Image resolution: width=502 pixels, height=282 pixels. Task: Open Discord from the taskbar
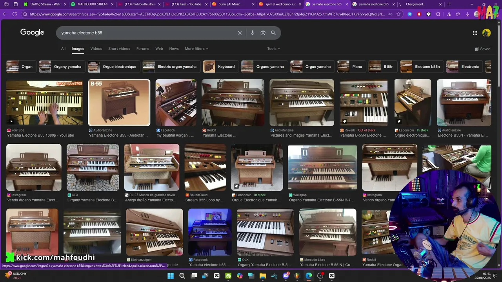286,276
